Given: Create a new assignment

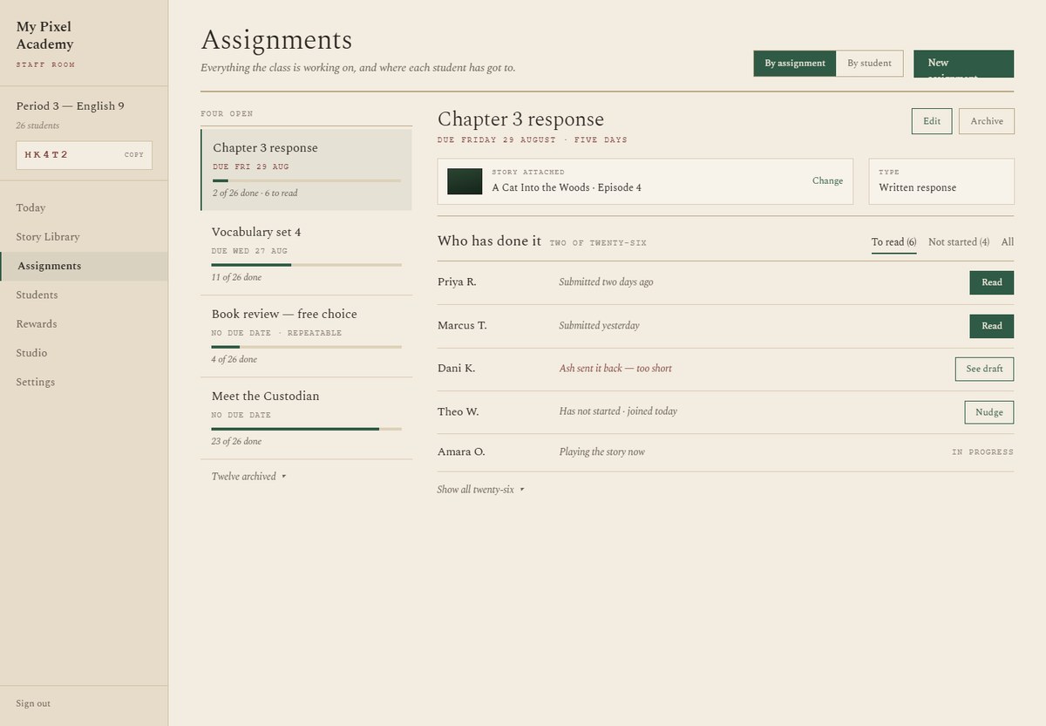Looking at the screenshot, I should point(963,64).
